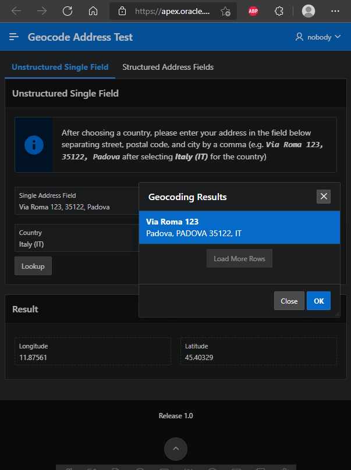351x470 pixels.
Task: Open the nobody user menu
Action: click(318, 36)
